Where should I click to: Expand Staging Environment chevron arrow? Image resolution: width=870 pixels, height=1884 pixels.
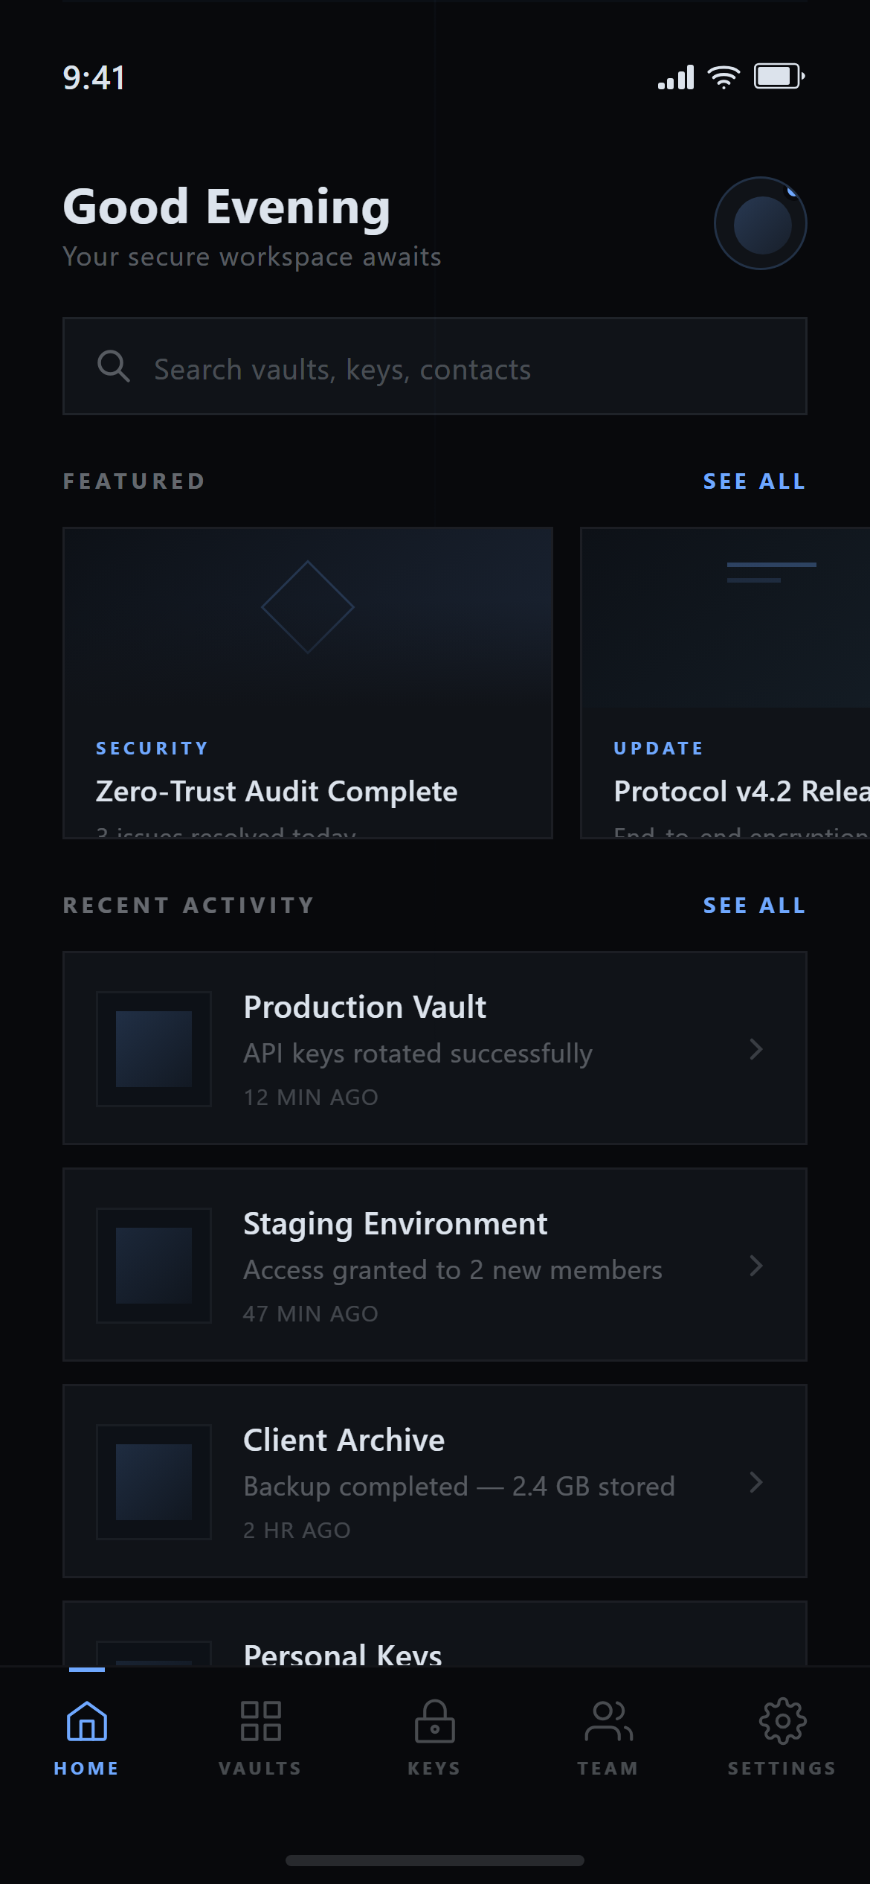tap(756, 1266)
